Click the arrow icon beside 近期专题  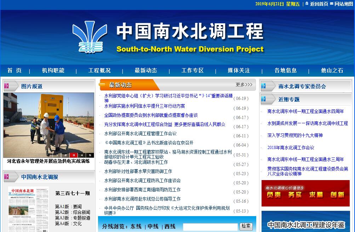click(x=268, y=99)
